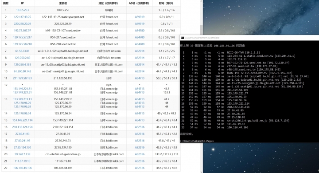This screenshot has width=319, height=173.
Task: Click the scrollbar down arrow of the browser page
Action: pos(201,172)
